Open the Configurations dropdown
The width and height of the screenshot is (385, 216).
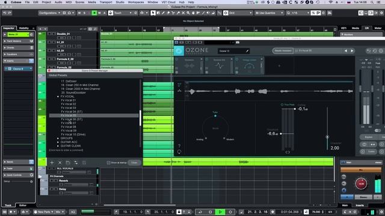pyautogui.click(x=49, y=13)
